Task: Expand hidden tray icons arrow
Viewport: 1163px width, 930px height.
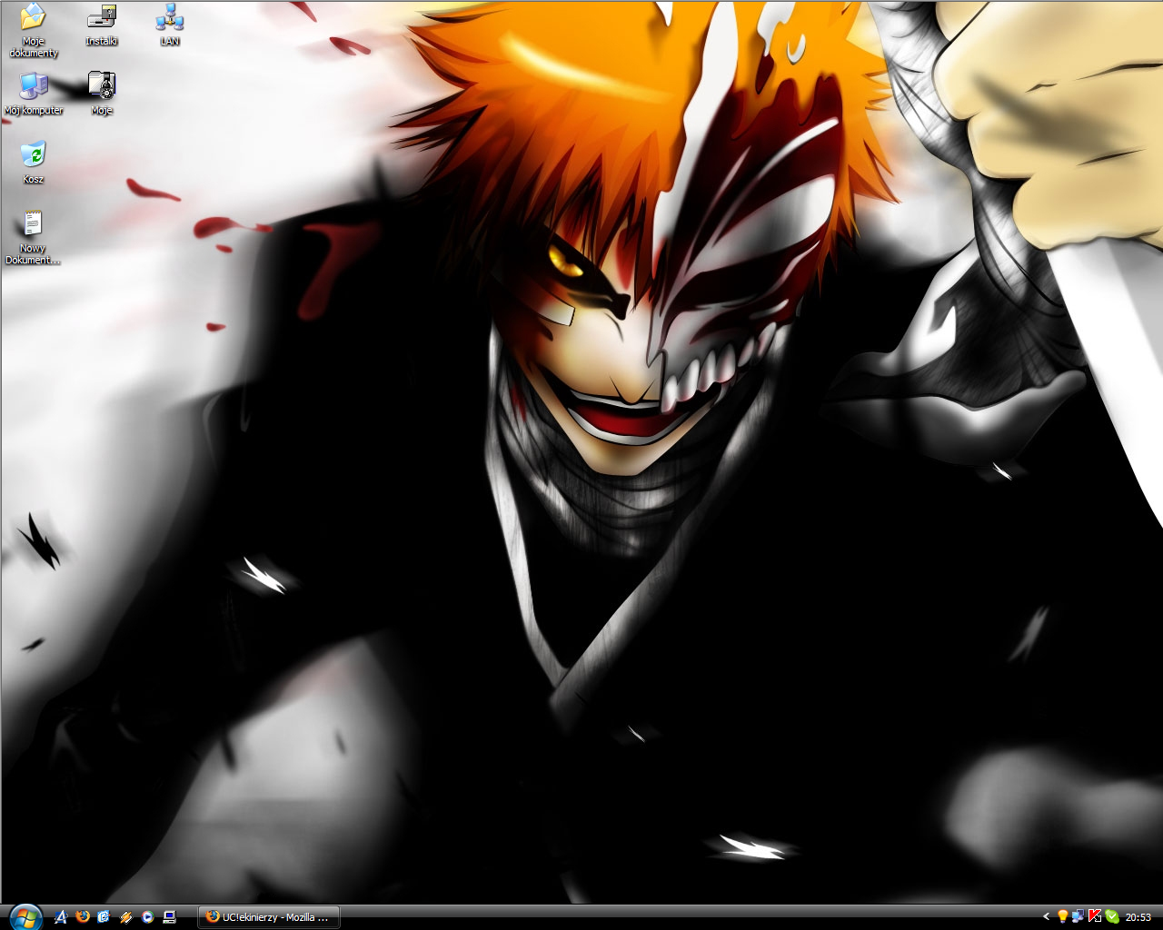Action: tap(1046, 917)
